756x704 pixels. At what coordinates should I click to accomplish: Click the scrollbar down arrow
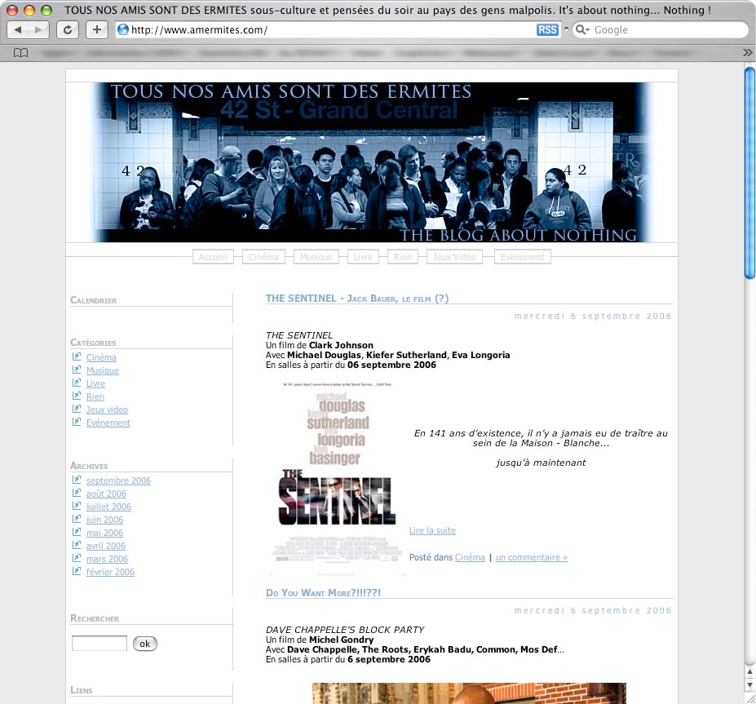(x=749, y=684)
